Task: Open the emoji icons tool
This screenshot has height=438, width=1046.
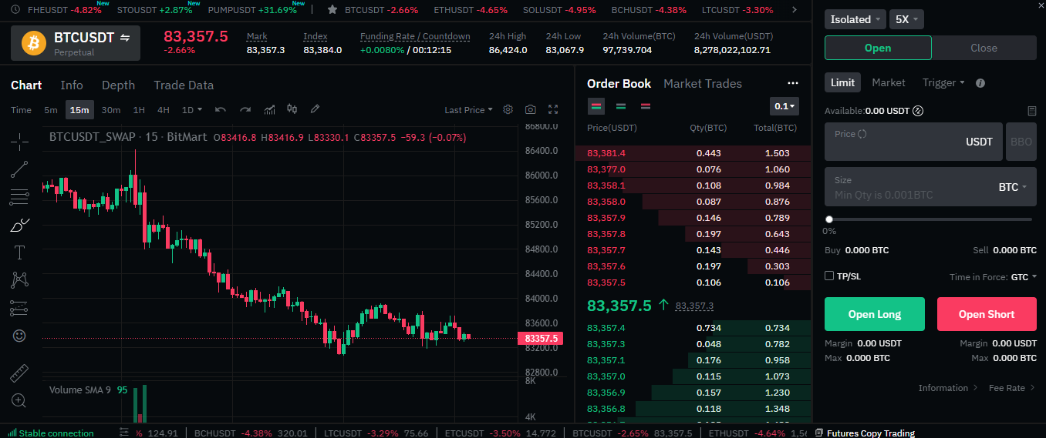Action: pyautogui.click(x=19, y=336)
